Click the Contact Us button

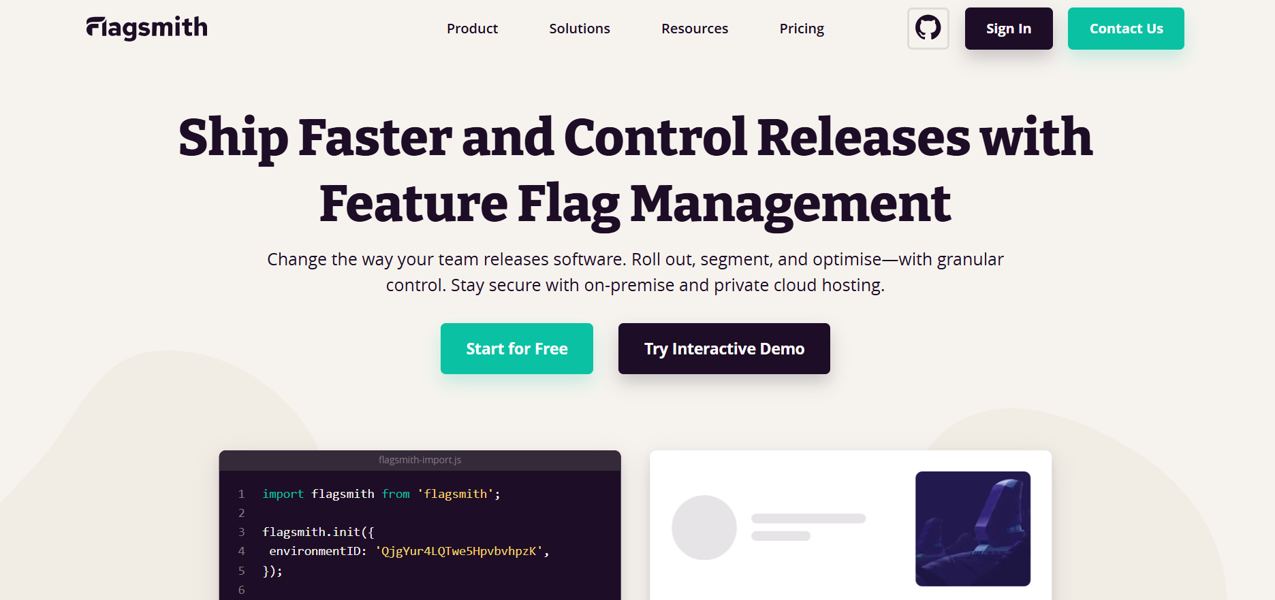coord(1126,29)
